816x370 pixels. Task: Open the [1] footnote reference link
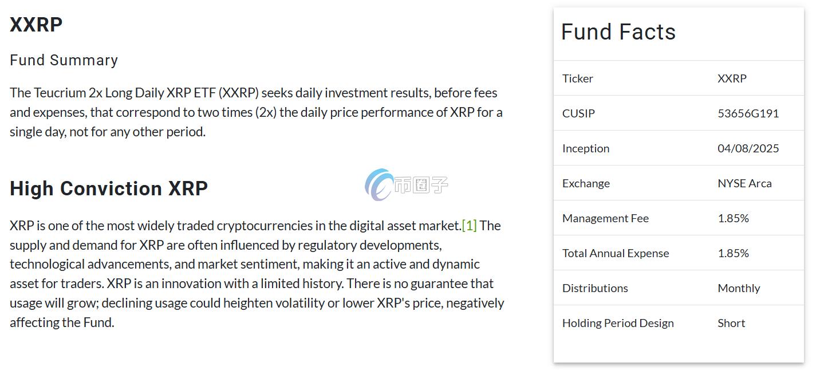coord(469,226)
